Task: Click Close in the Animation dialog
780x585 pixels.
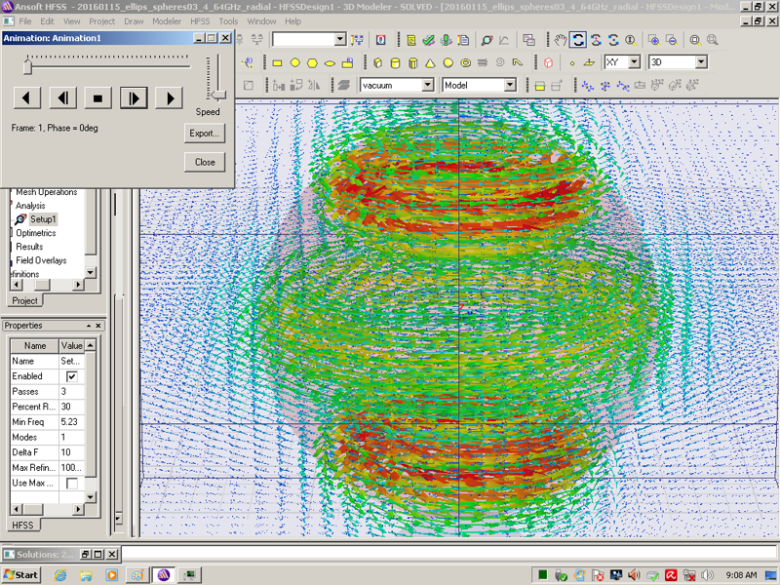Action: click(205, 162)
